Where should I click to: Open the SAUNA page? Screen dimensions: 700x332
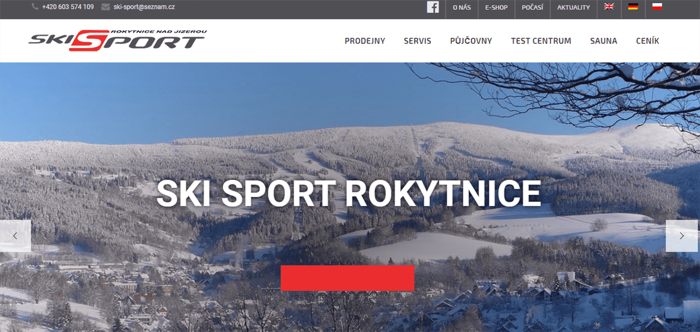[604, 41]
